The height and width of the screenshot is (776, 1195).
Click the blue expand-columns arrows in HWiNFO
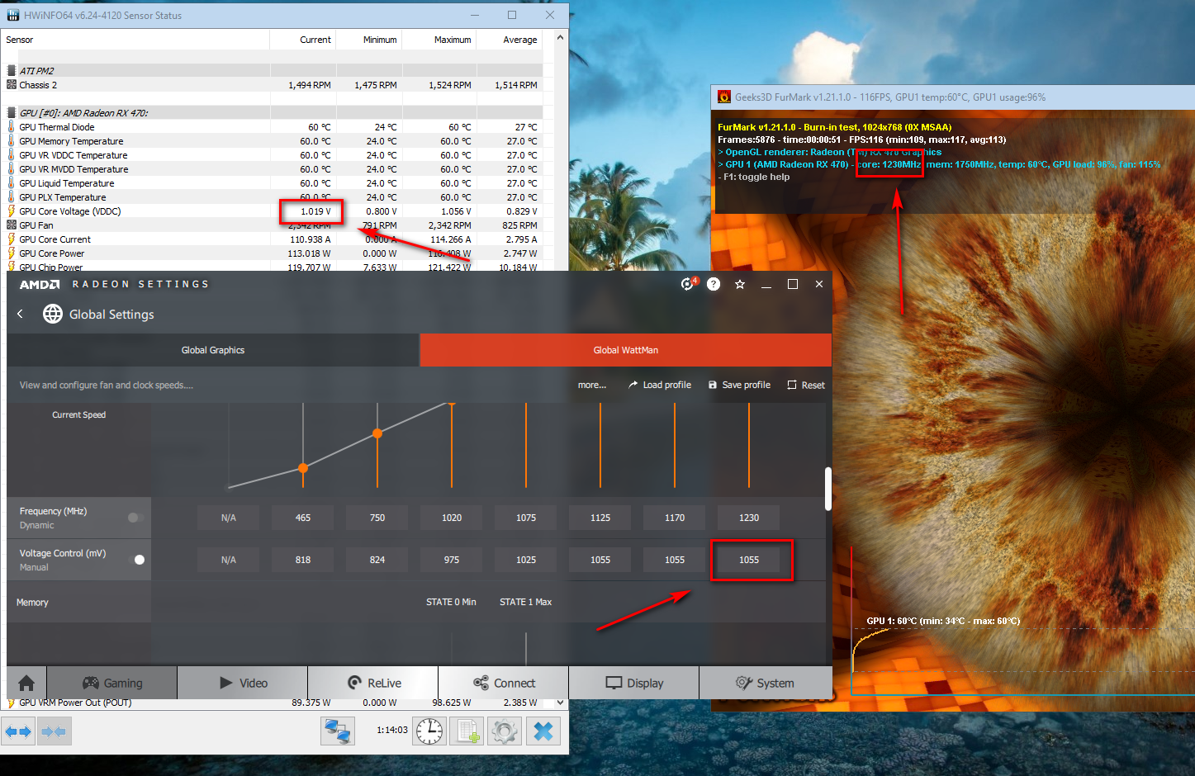[x=18, y=731]
